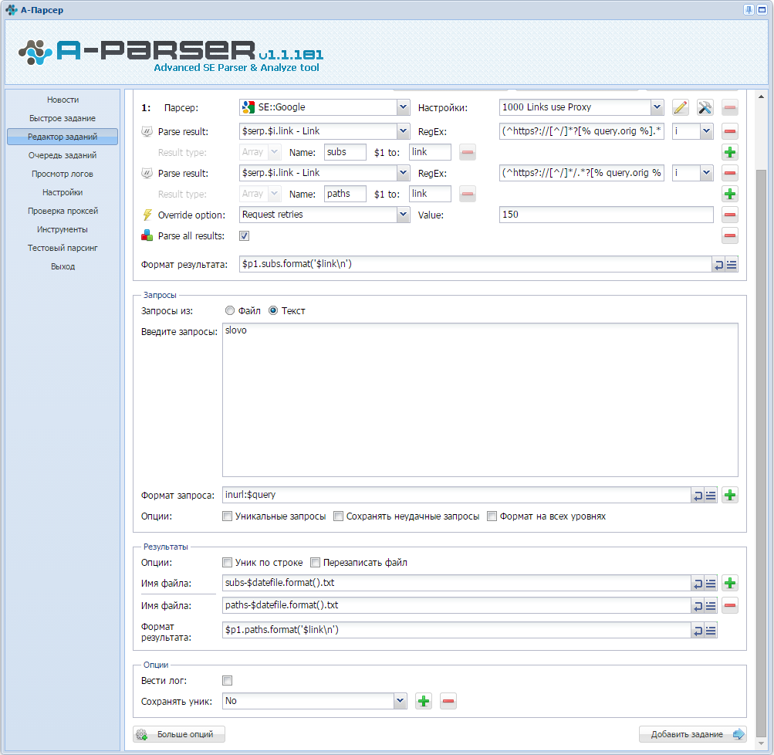Open template list for subs file name
The height and width of the screenshot is (755, 774).
(x=710, y=584)
